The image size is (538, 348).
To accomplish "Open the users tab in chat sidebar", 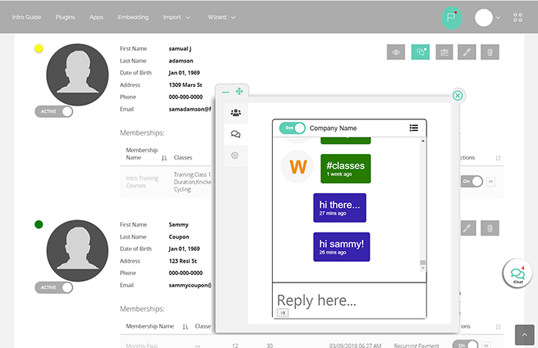I will (x=235, y=112).
